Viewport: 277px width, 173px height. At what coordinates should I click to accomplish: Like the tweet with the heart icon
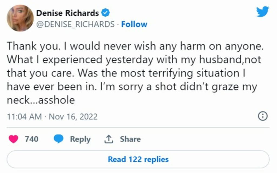(14, 139)
